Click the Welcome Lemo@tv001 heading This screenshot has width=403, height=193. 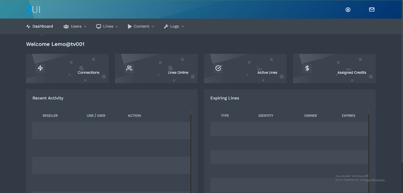coord(55,44)
